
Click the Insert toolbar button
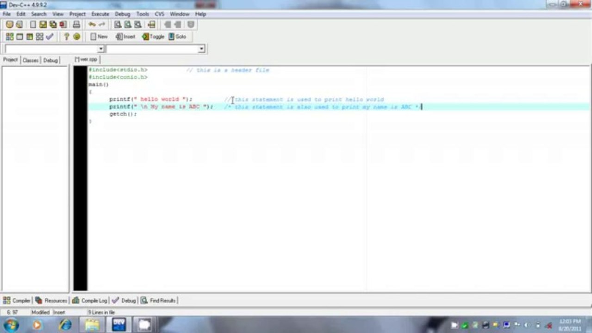(x=125, y=37)
